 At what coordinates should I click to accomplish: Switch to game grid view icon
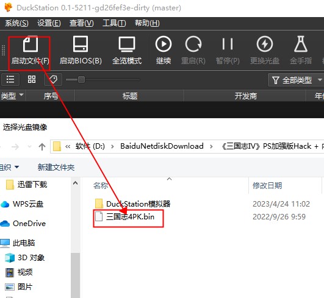[32, 79]
